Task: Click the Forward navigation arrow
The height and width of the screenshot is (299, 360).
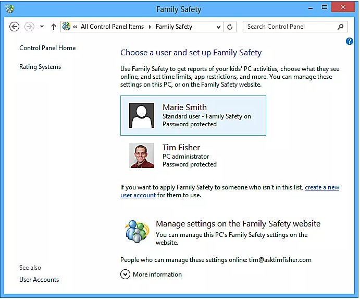Action: click(x=29, y=27)
